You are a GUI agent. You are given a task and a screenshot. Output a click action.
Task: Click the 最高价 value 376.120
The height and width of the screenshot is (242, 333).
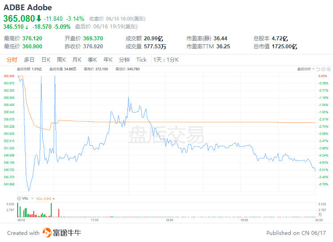click(32, 39)
